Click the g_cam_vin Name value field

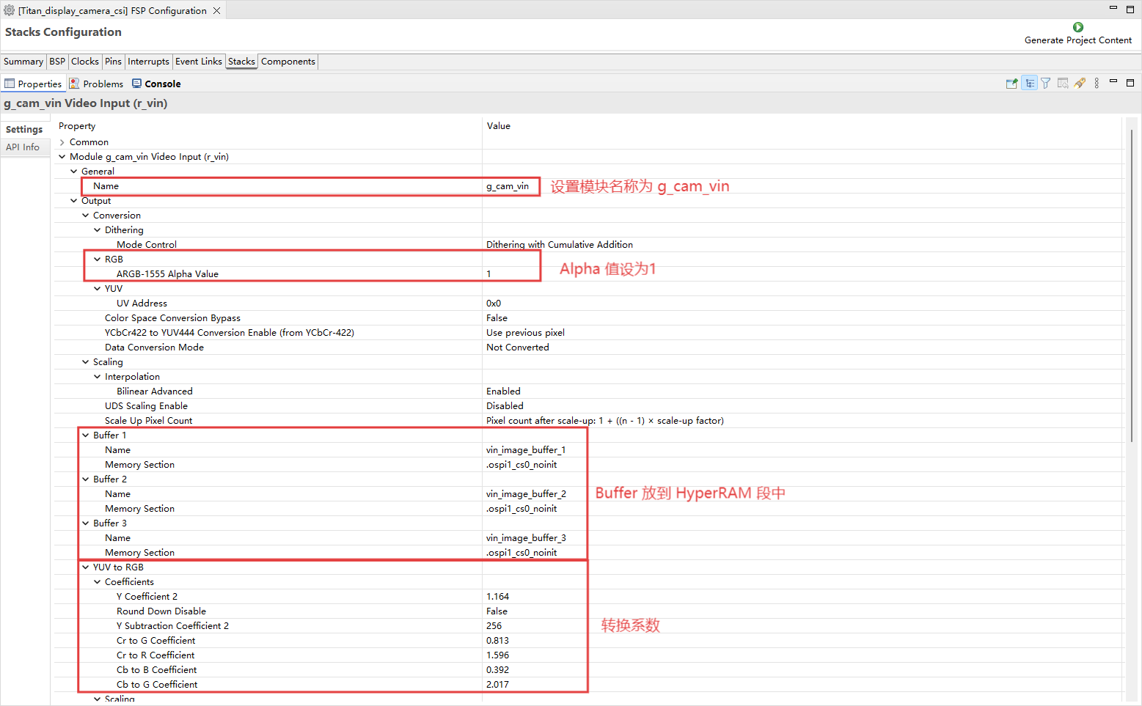pos(508,186)
